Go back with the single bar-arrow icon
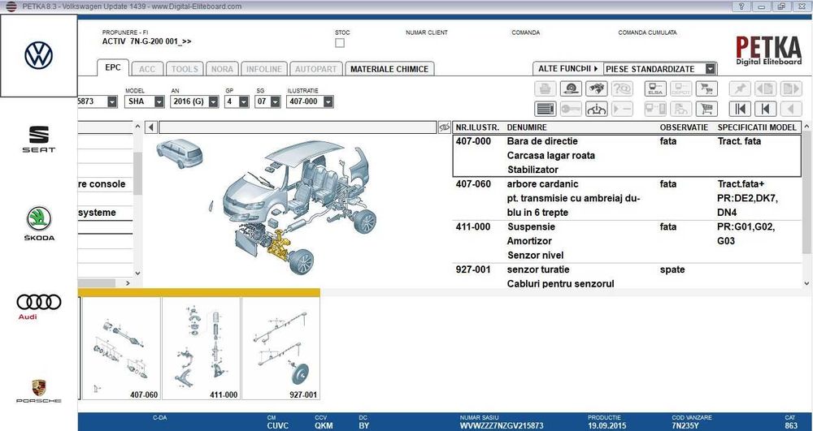 765,110
